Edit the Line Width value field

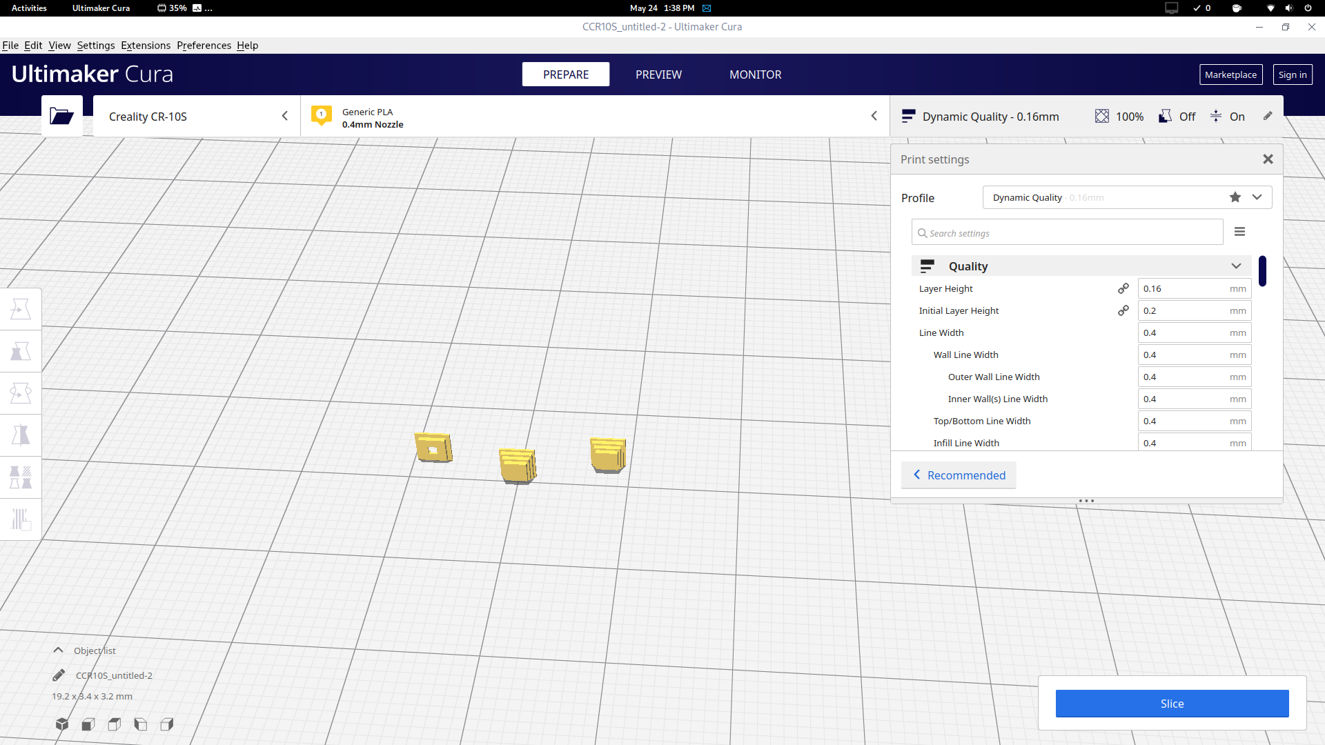1195,332
